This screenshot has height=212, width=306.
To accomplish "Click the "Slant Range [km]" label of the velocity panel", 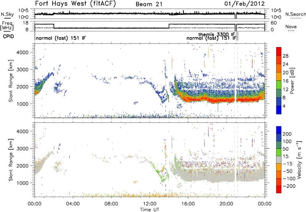I will (11, 160).
